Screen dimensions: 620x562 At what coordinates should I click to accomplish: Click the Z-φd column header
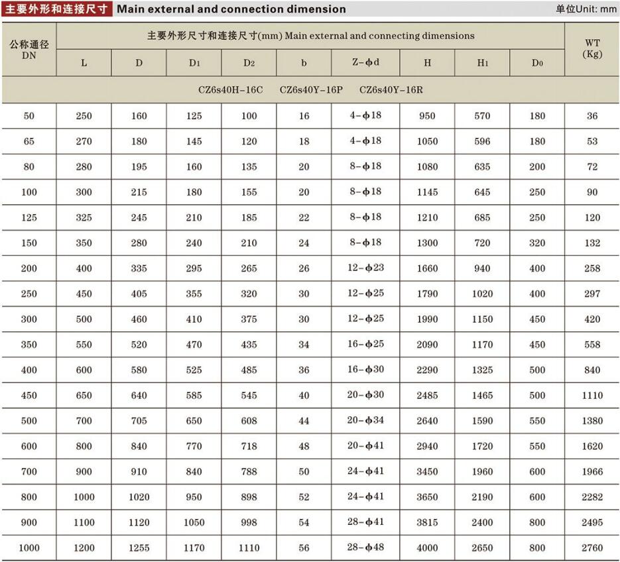(365, 62)
